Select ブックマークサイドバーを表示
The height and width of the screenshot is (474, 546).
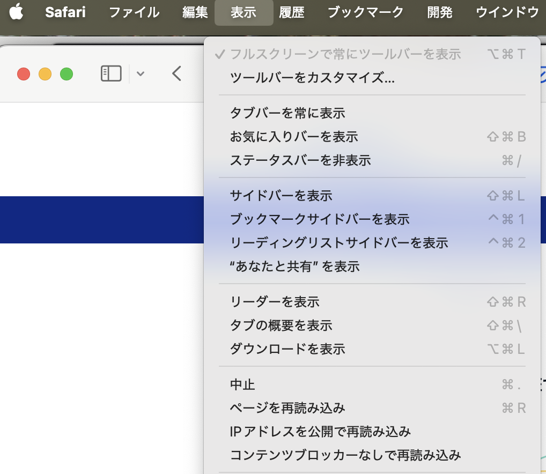tap(320, 219)
